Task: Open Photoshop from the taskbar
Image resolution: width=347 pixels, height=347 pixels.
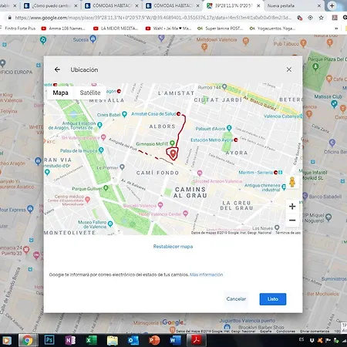Action: click(49, 340)
